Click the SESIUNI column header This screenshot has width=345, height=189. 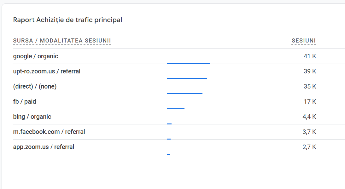303,41
